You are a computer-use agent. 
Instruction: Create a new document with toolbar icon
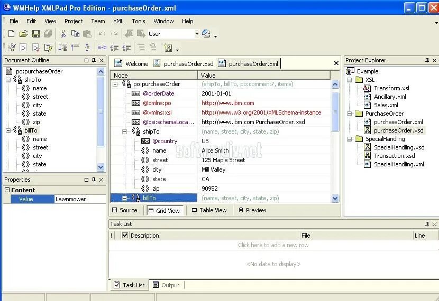pyautogui.click(x=12, y=34)
